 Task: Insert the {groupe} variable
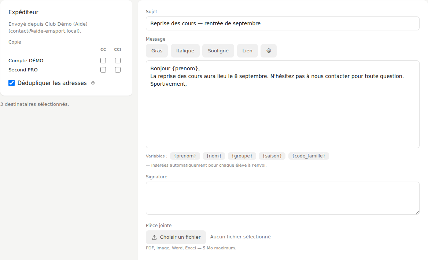tap(242, 156)
